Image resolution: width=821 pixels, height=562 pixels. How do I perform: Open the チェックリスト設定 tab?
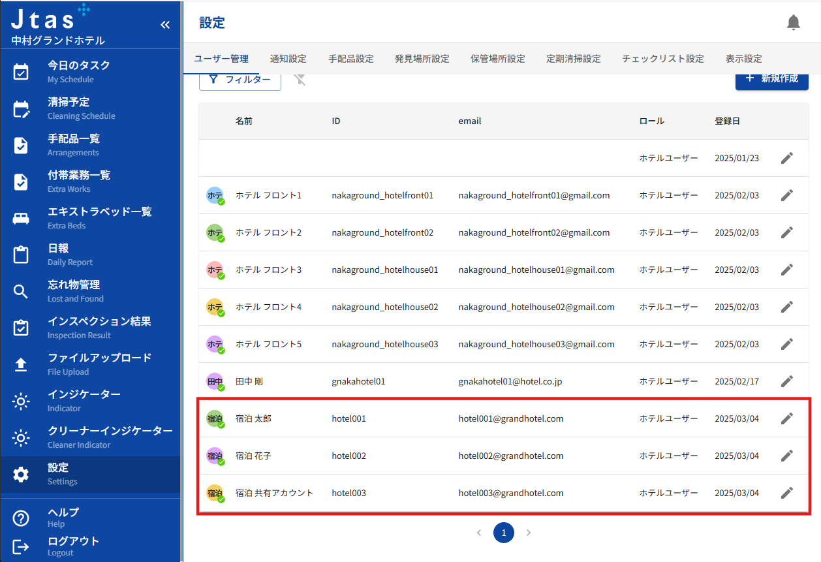[x=662, y=59]
